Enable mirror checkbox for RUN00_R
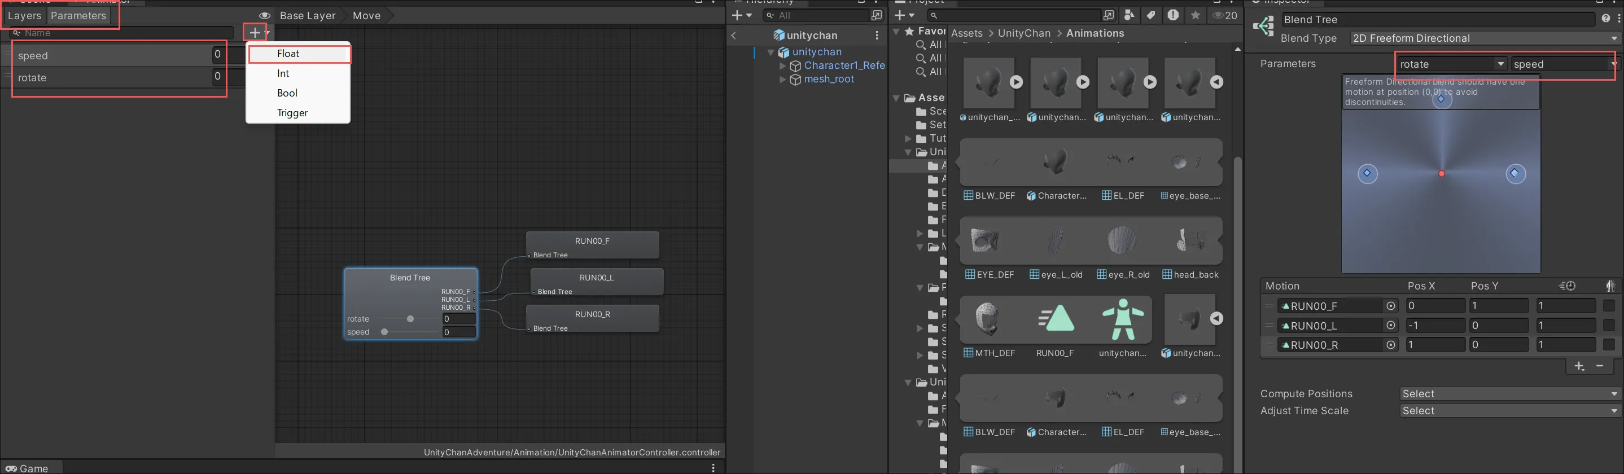The image size is (1624, 474). coord(1609,345)
